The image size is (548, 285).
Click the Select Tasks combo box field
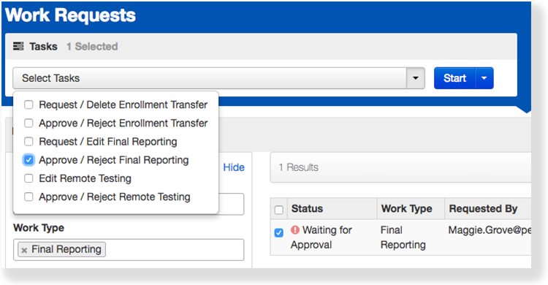tap(218, 78)
